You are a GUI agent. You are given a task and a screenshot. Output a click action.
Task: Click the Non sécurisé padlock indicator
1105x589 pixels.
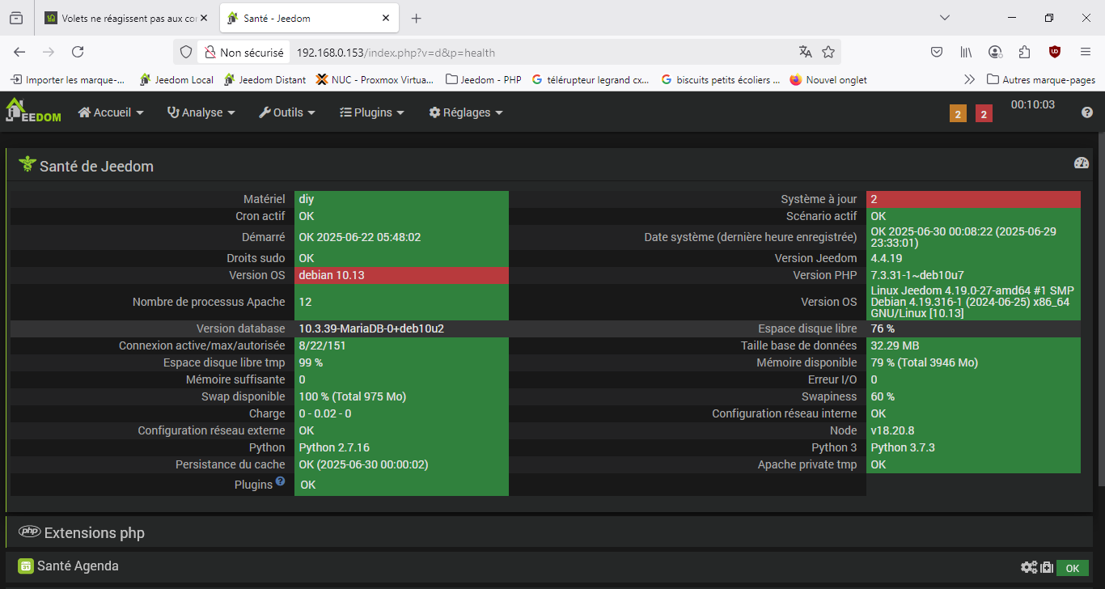pyautogui.click(x=243, y=53)
